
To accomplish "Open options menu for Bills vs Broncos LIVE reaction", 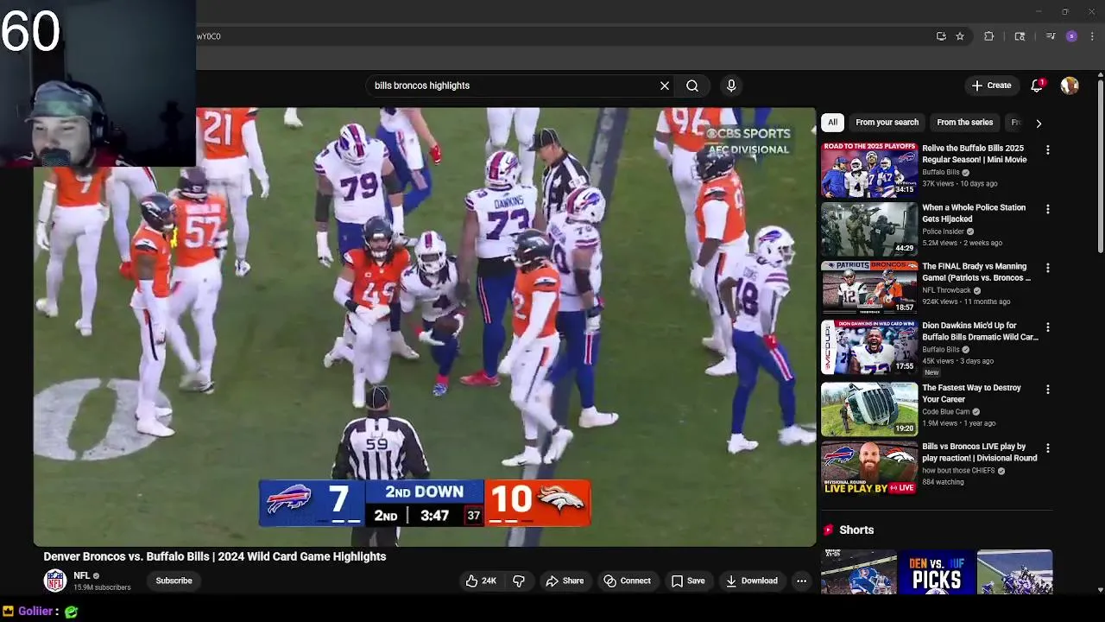I will pos(1048,448).
